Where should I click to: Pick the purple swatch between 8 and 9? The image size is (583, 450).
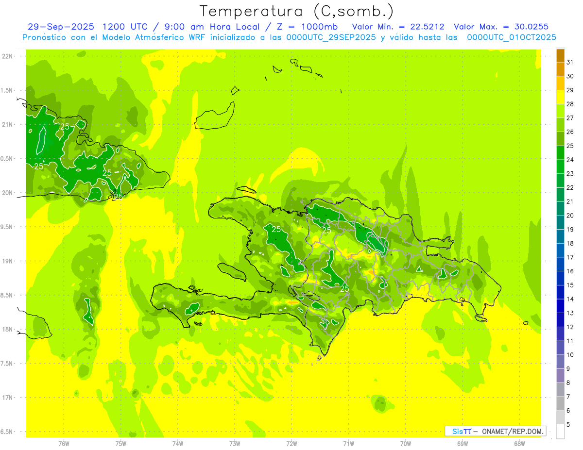click(x=560, y=376)
